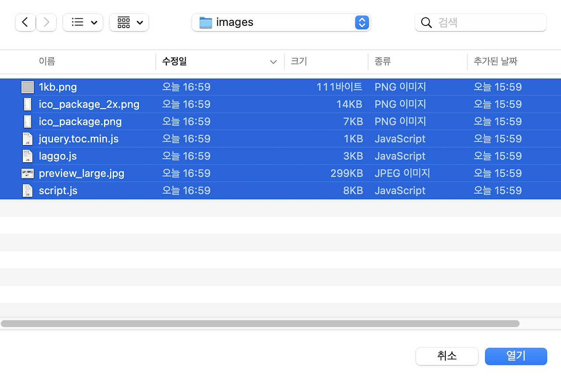Click the 이름 column header to sort
Screen dimensions: 561x378
click(47, 61)
